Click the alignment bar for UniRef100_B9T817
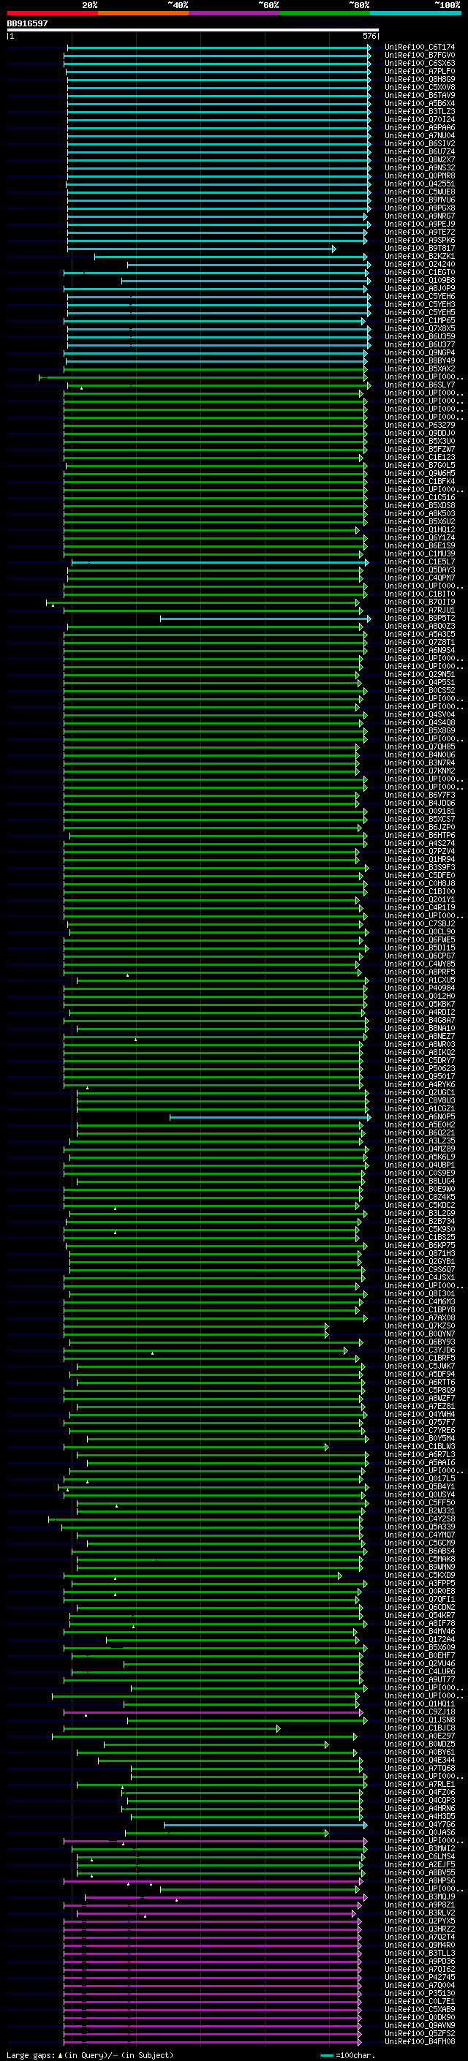This screenshot has height=2061, width=468. tap(202, 249)
